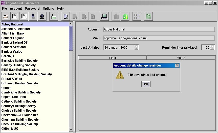Select Beverly Building Society entry
Screen dimensions: 218x133
click(x=35, y=65)
